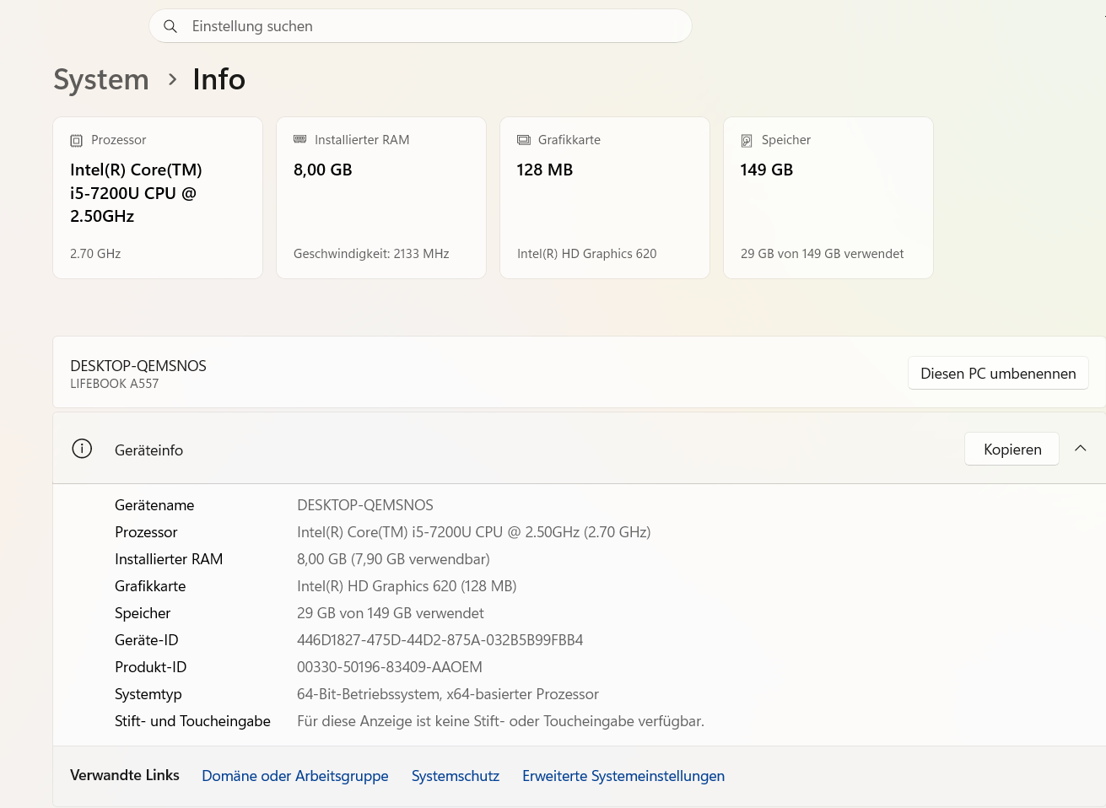Click 'Intel(R) HD Graphics 620' on the Grafikkarte card
Image resolution: width=1106 pixels, height=808 pixels.
(587, 254)
